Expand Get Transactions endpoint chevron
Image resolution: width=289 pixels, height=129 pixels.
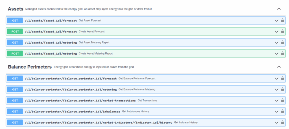point(277,101)
